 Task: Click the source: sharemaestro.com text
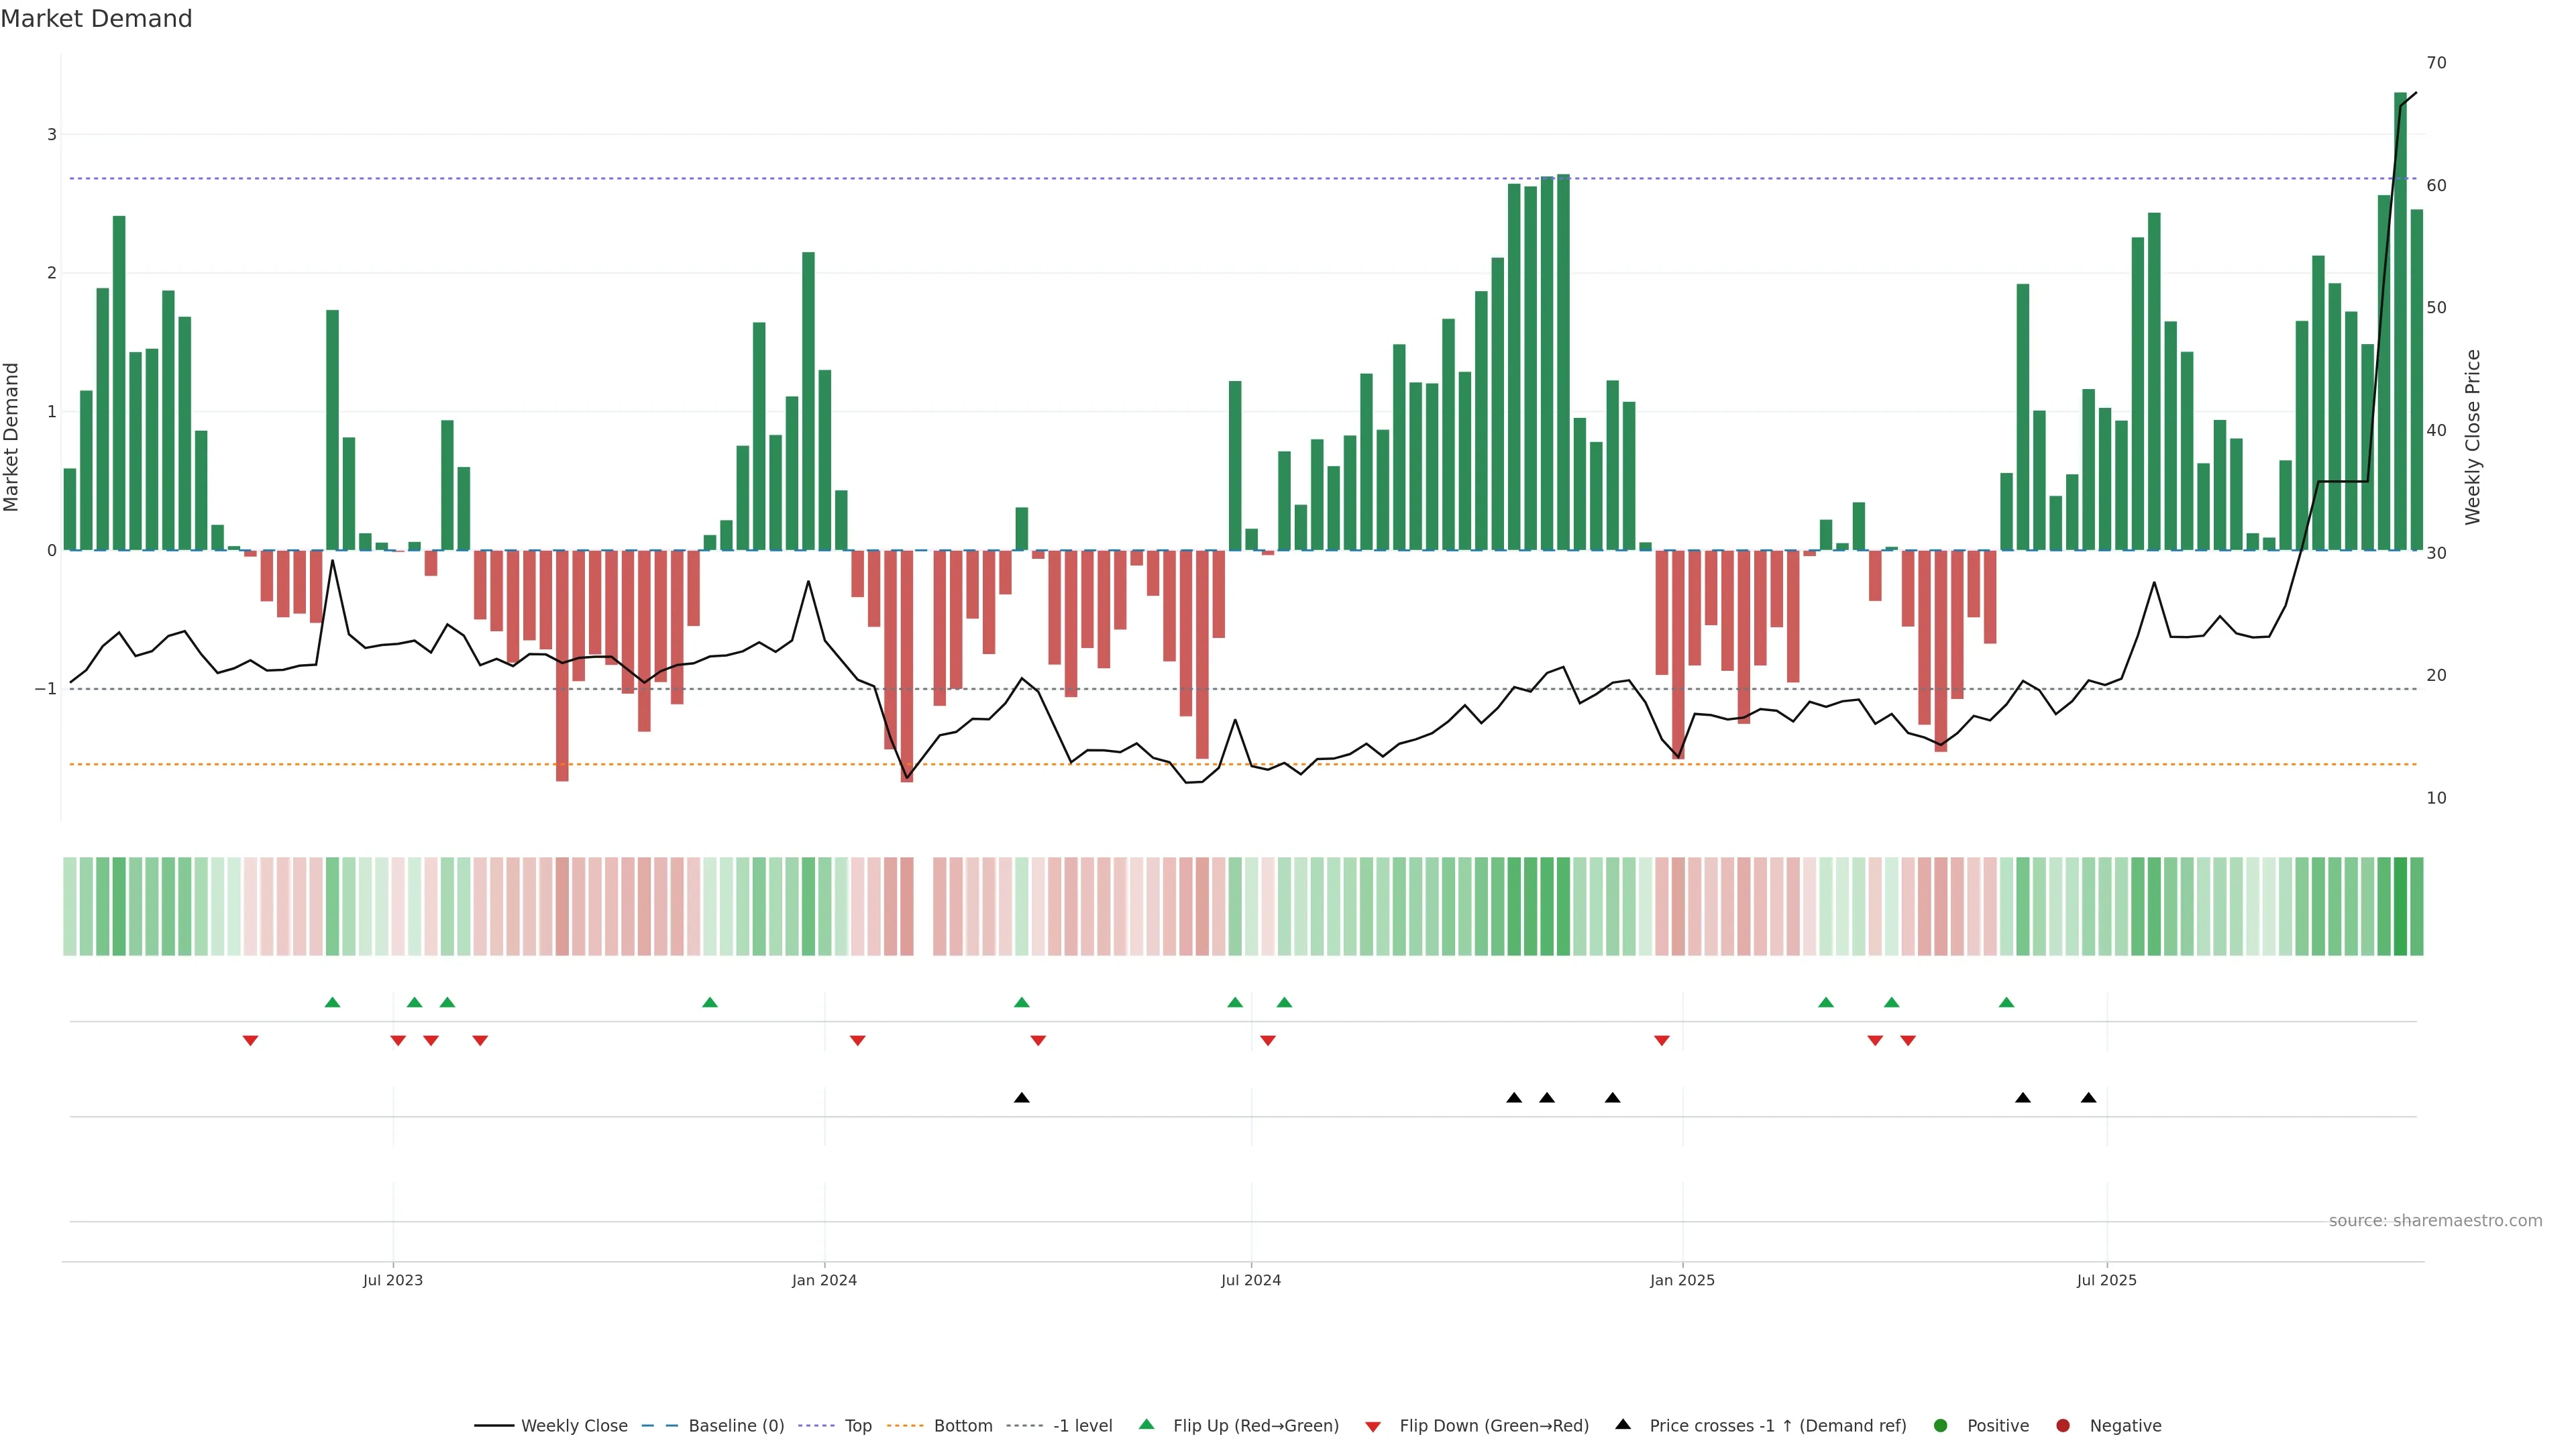(x=2435, y=1220)
